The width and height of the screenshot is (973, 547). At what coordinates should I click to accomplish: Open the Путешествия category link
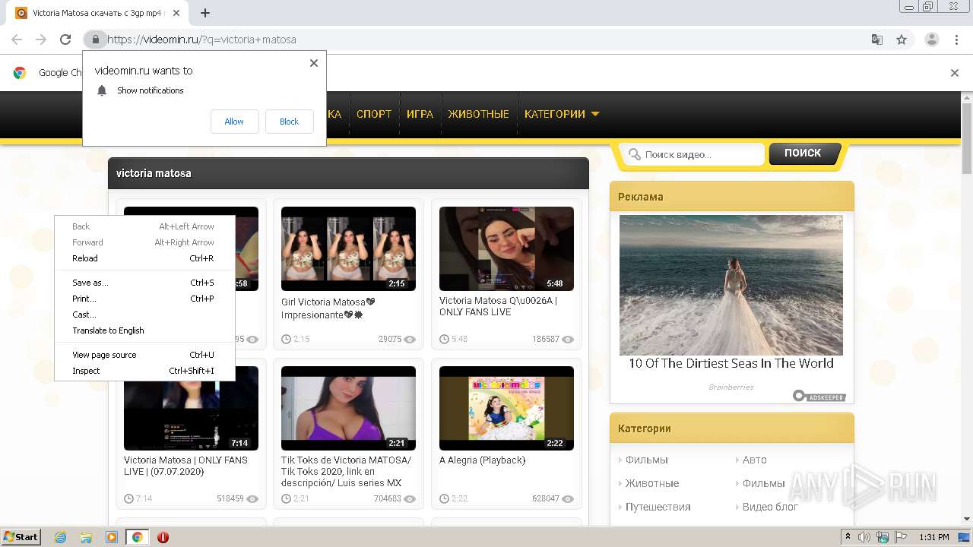[x=658, y=507]
